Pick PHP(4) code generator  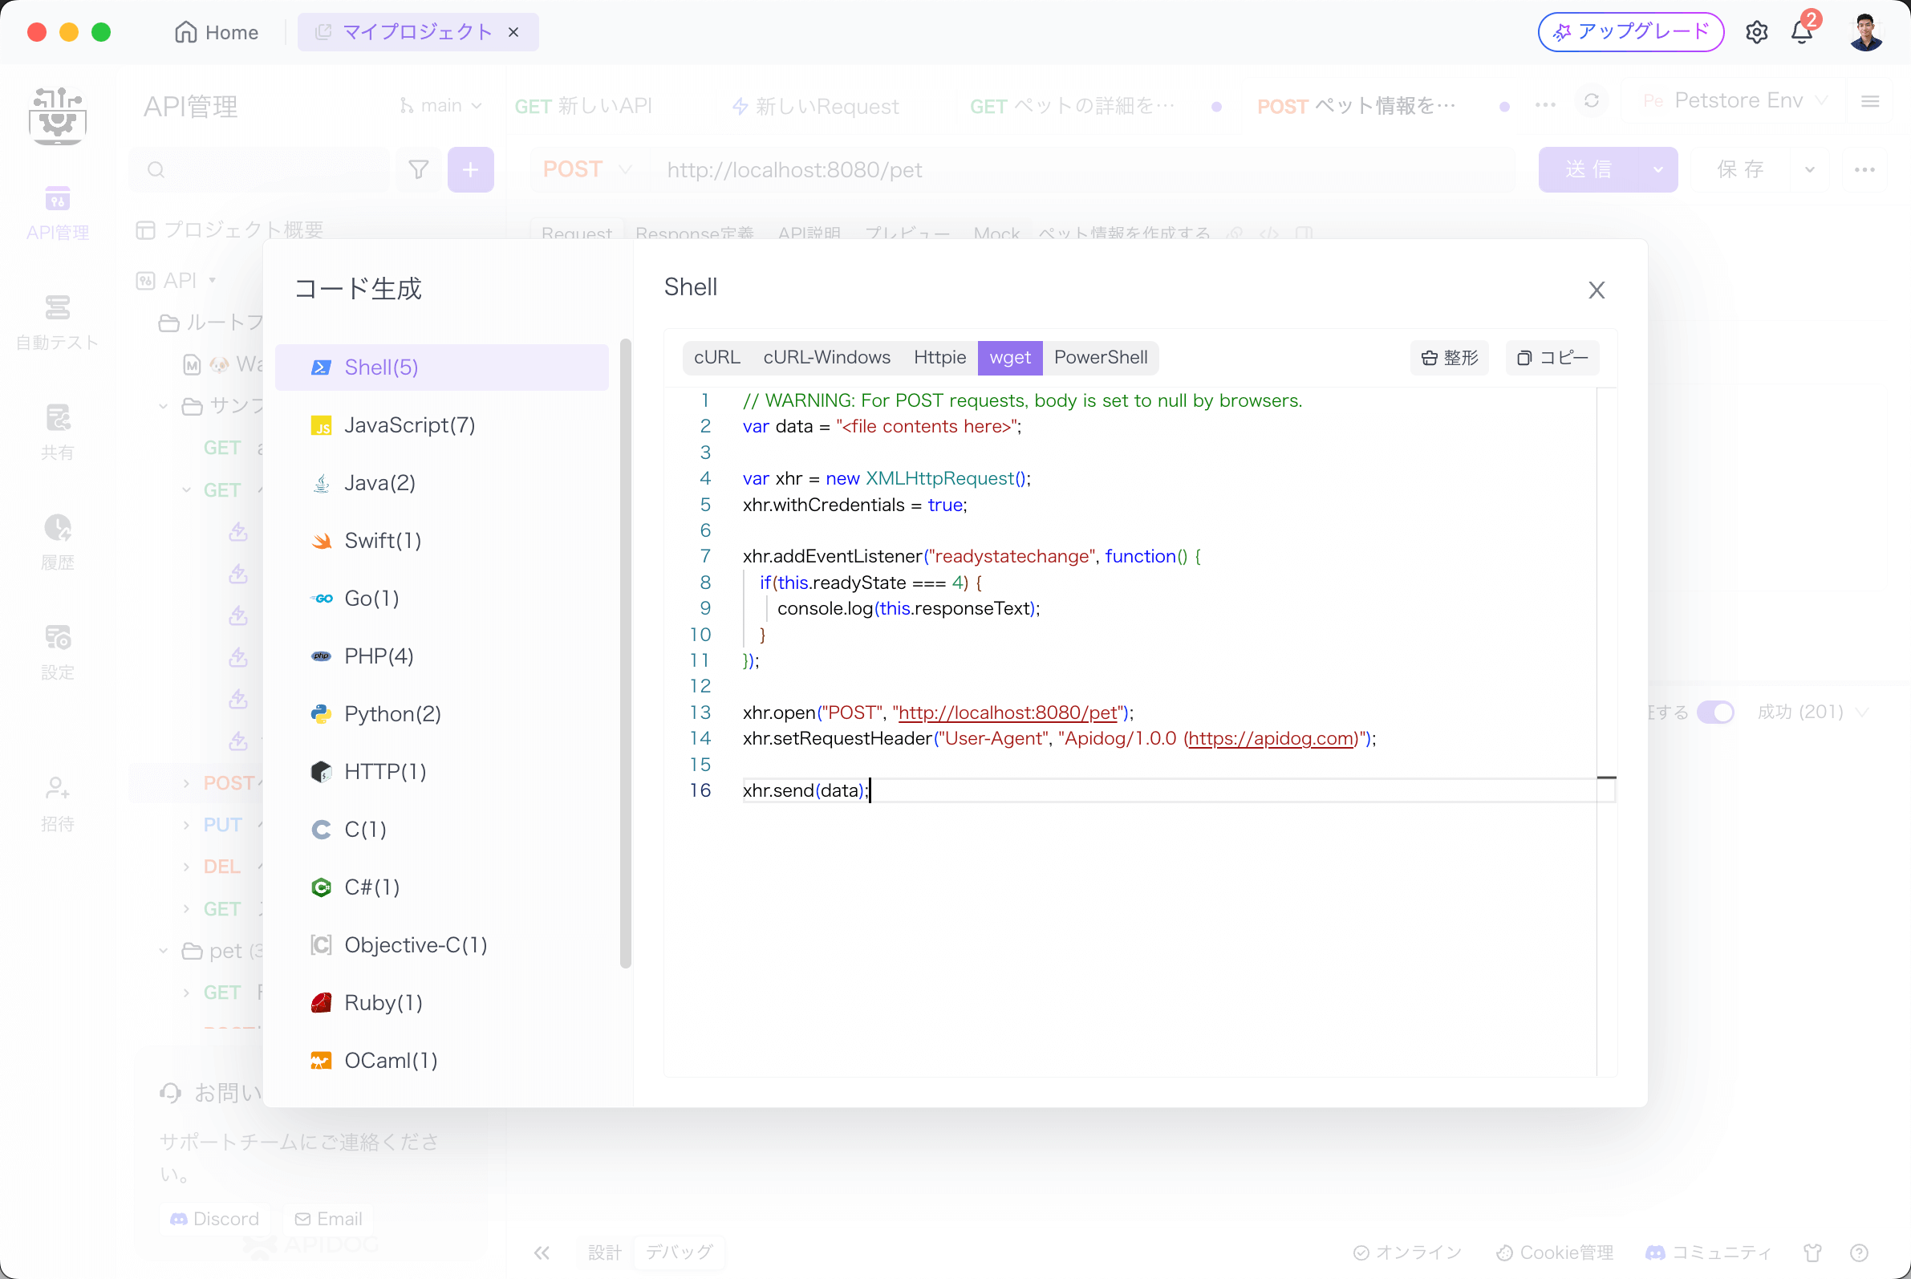pyautogui.click(x=441, y=656)
